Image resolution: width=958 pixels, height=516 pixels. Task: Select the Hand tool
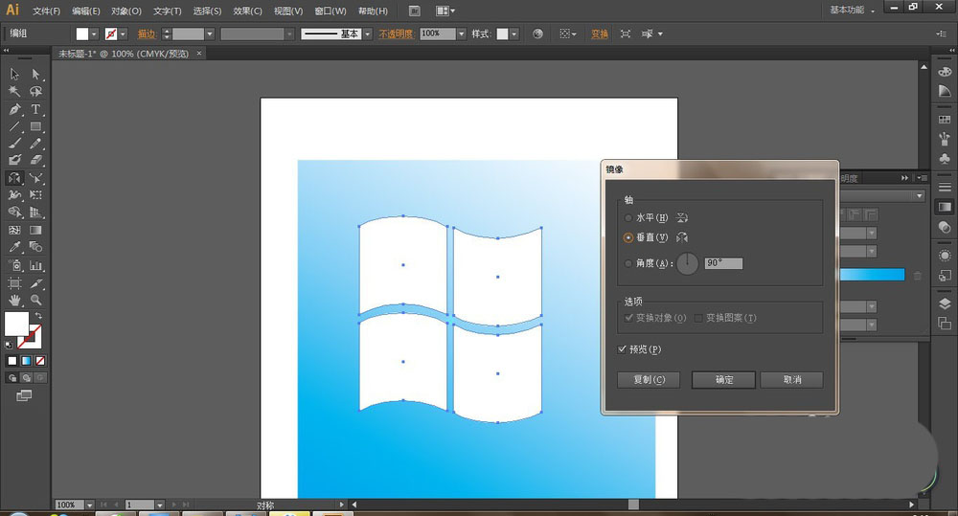(x=14, y=300)
